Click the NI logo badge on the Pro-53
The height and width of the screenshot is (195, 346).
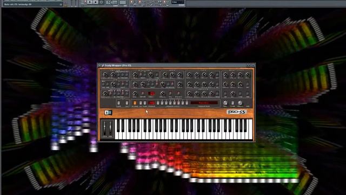coord(108,113)
